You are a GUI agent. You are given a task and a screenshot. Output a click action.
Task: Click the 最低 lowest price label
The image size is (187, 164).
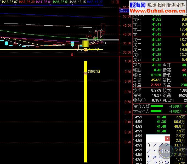(x=167, y=75)
